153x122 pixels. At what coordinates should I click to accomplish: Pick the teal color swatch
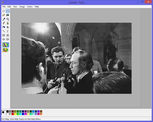[x=21, y=111]
